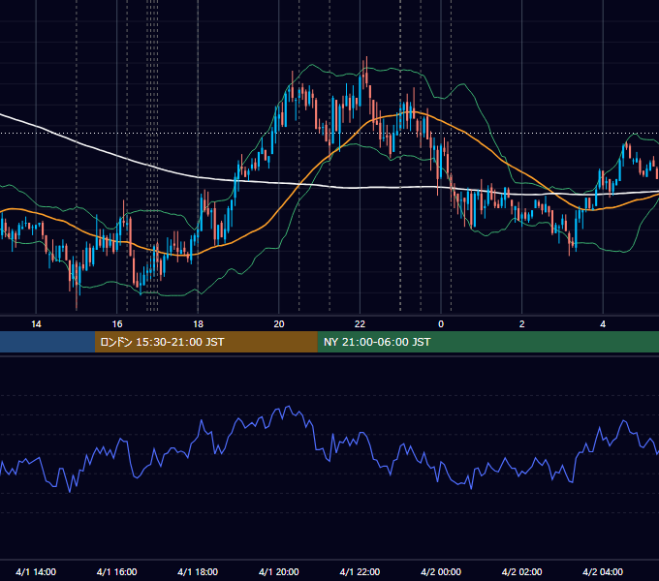Click the 4/1 18:00 label on indicator axis
This screenshot has width=659, height=581.
pyautogui.click(x=198, y=571)
